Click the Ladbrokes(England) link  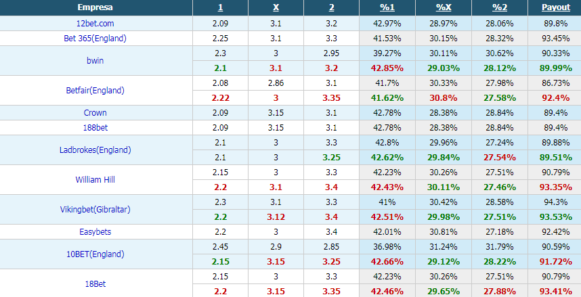(x=95, y=150)
